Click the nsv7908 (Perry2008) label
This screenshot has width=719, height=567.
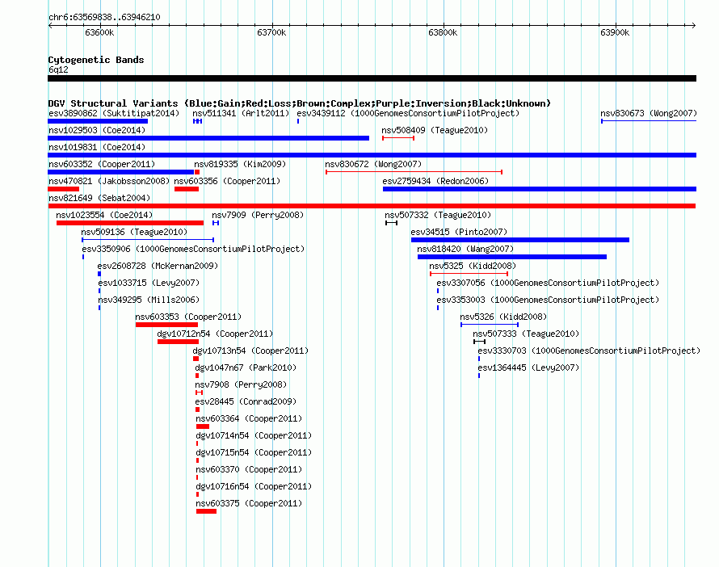click(241, 384)
